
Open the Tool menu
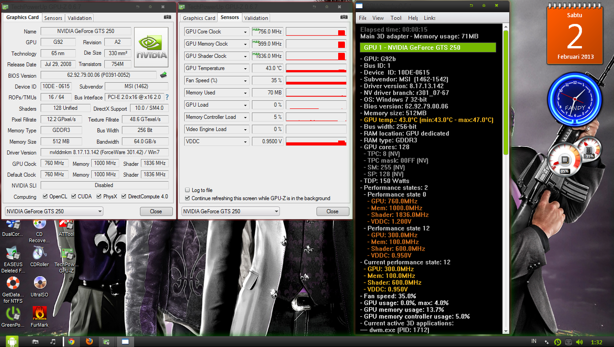pos(396,18)
